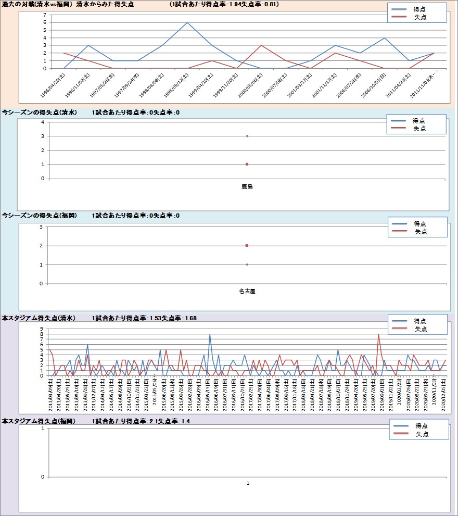The image size is (458, 516).
Task: Click the 名古屋 category axis label
Action: click(x=247, y=292)
